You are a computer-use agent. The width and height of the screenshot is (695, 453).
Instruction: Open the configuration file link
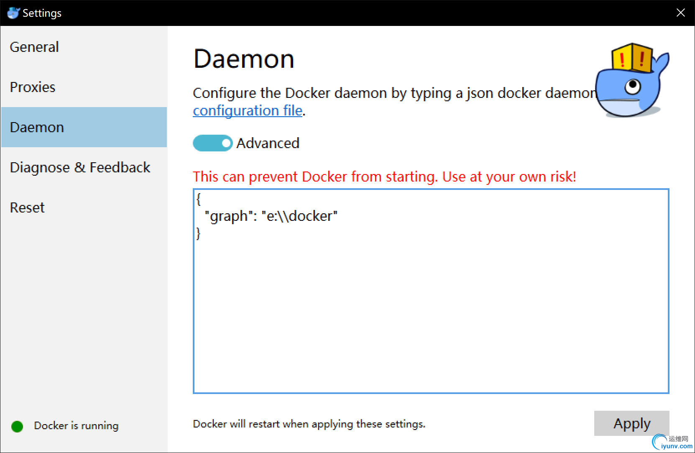[248, 110]
